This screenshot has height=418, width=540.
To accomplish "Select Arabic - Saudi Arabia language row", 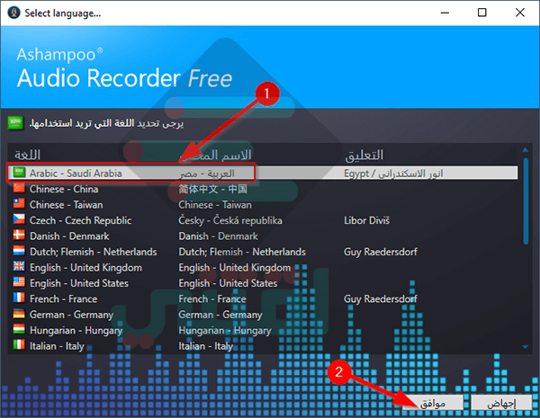I will [263, 173].
